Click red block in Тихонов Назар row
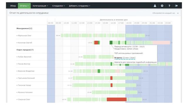This screenshot has width=188, height=105. tap(112, 85)
